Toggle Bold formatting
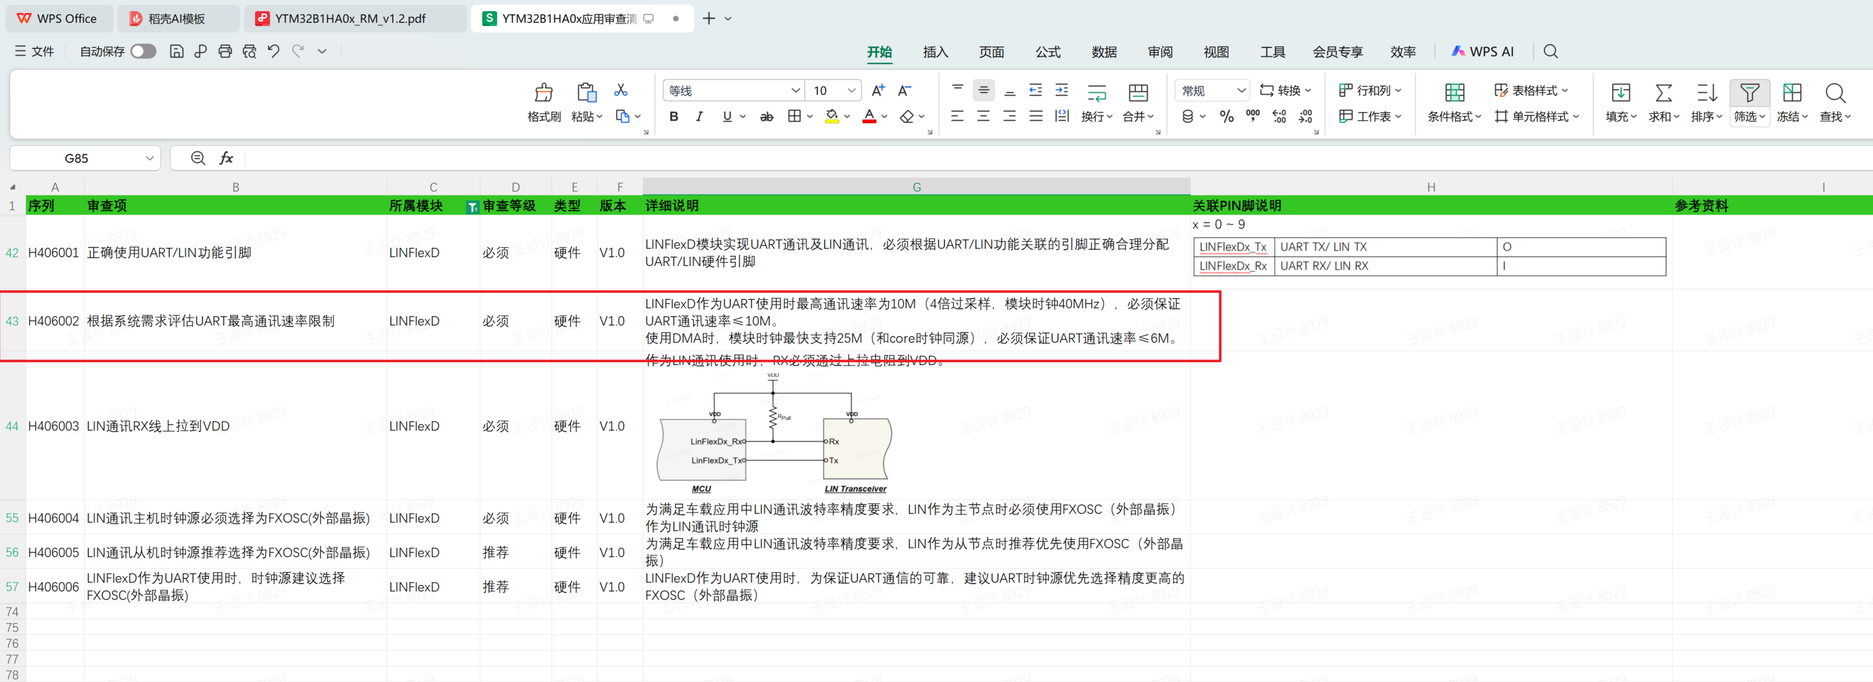The image size is (1873, 682). pyautogui.click(x=674, y=116)
